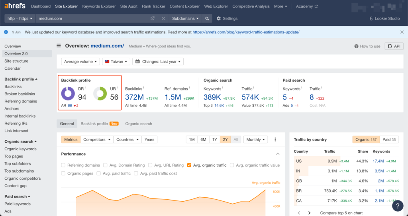Image resolution: width=408 pixels, height=216 pixels.
Task: Open Countries chart dropdown
Action: [127, 139]
